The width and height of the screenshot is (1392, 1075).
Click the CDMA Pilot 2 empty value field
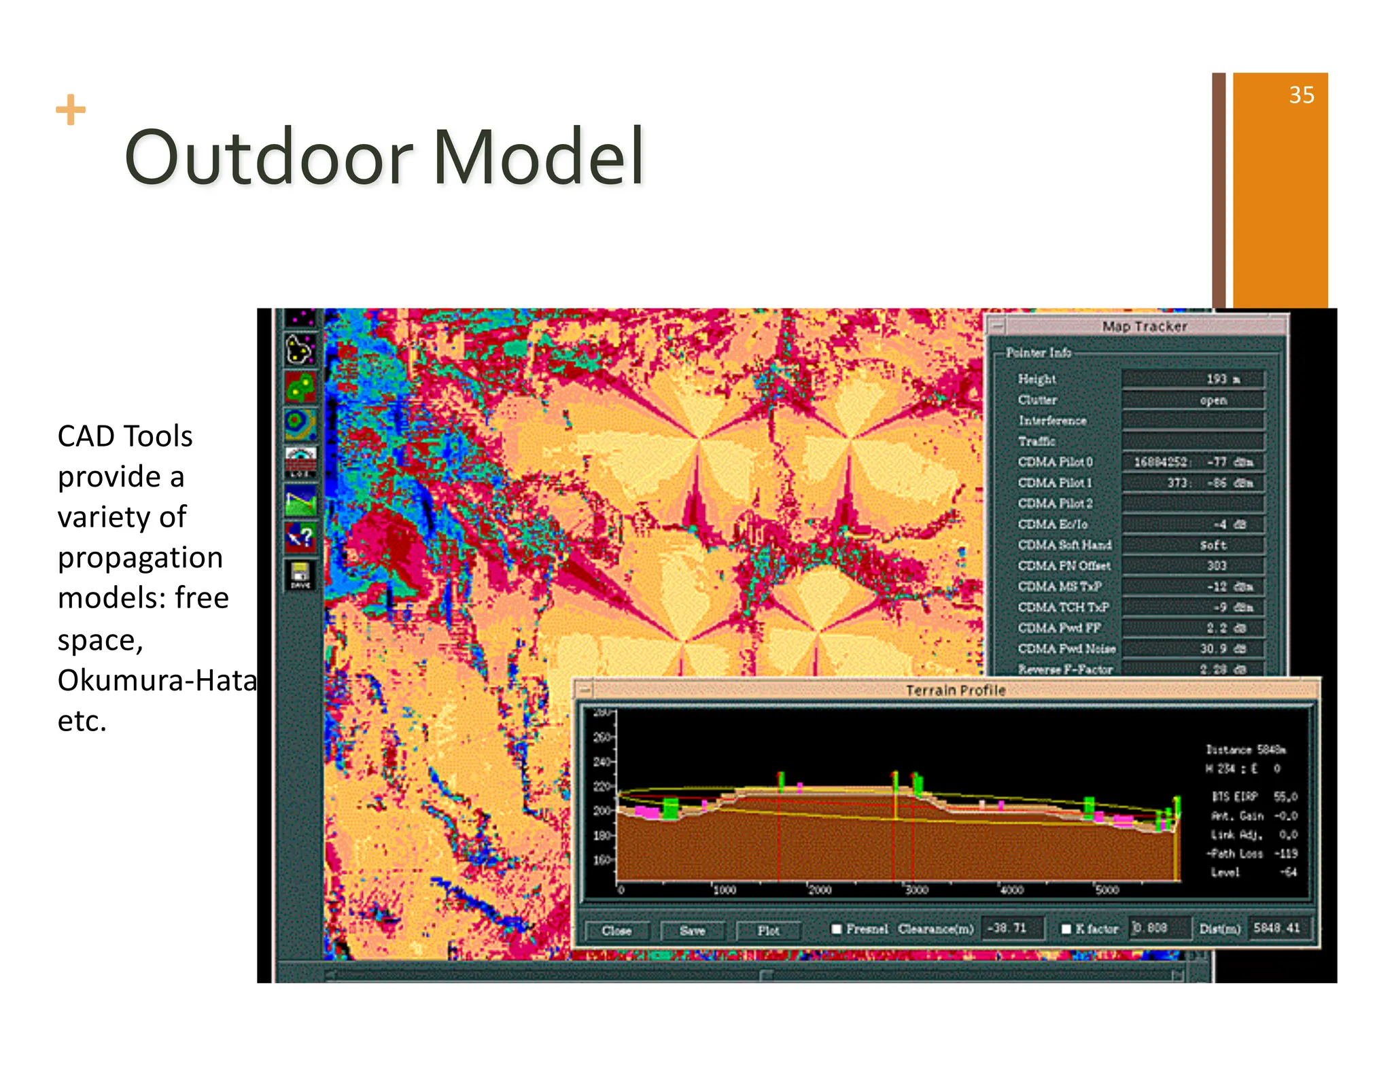tap(1193, 504)
